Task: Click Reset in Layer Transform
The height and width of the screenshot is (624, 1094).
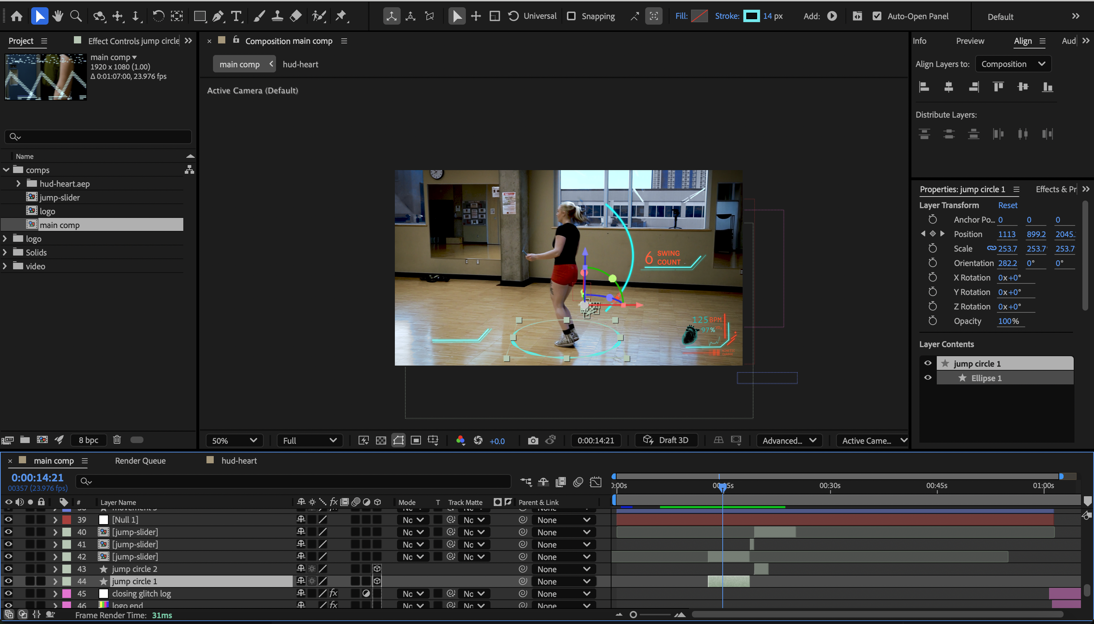Action: [1007, 205]
